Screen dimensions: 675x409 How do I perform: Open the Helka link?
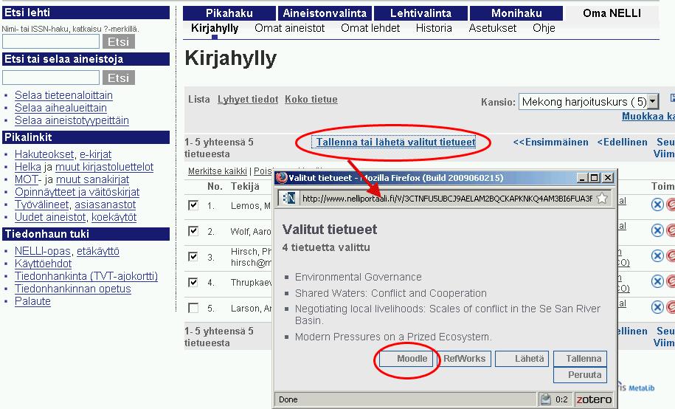click(28, 167)
